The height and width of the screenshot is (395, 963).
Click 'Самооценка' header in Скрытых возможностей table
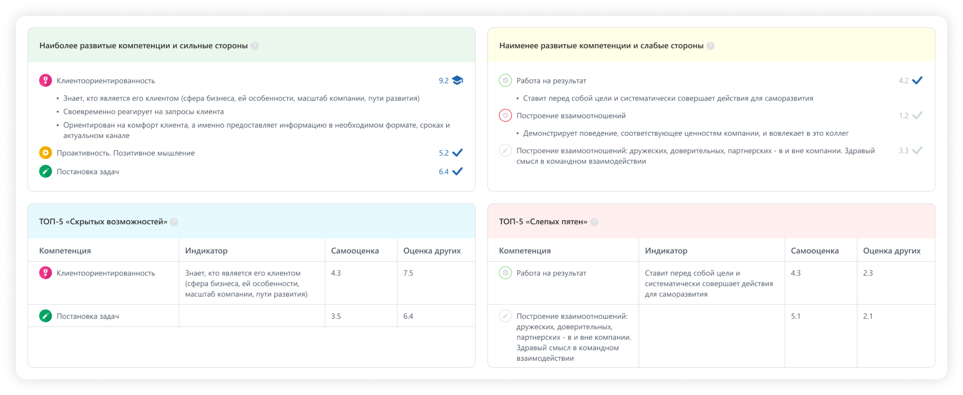[355, 251]
